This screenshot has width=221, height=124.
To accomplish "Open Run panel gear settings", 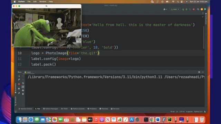I will click(199, 72).
